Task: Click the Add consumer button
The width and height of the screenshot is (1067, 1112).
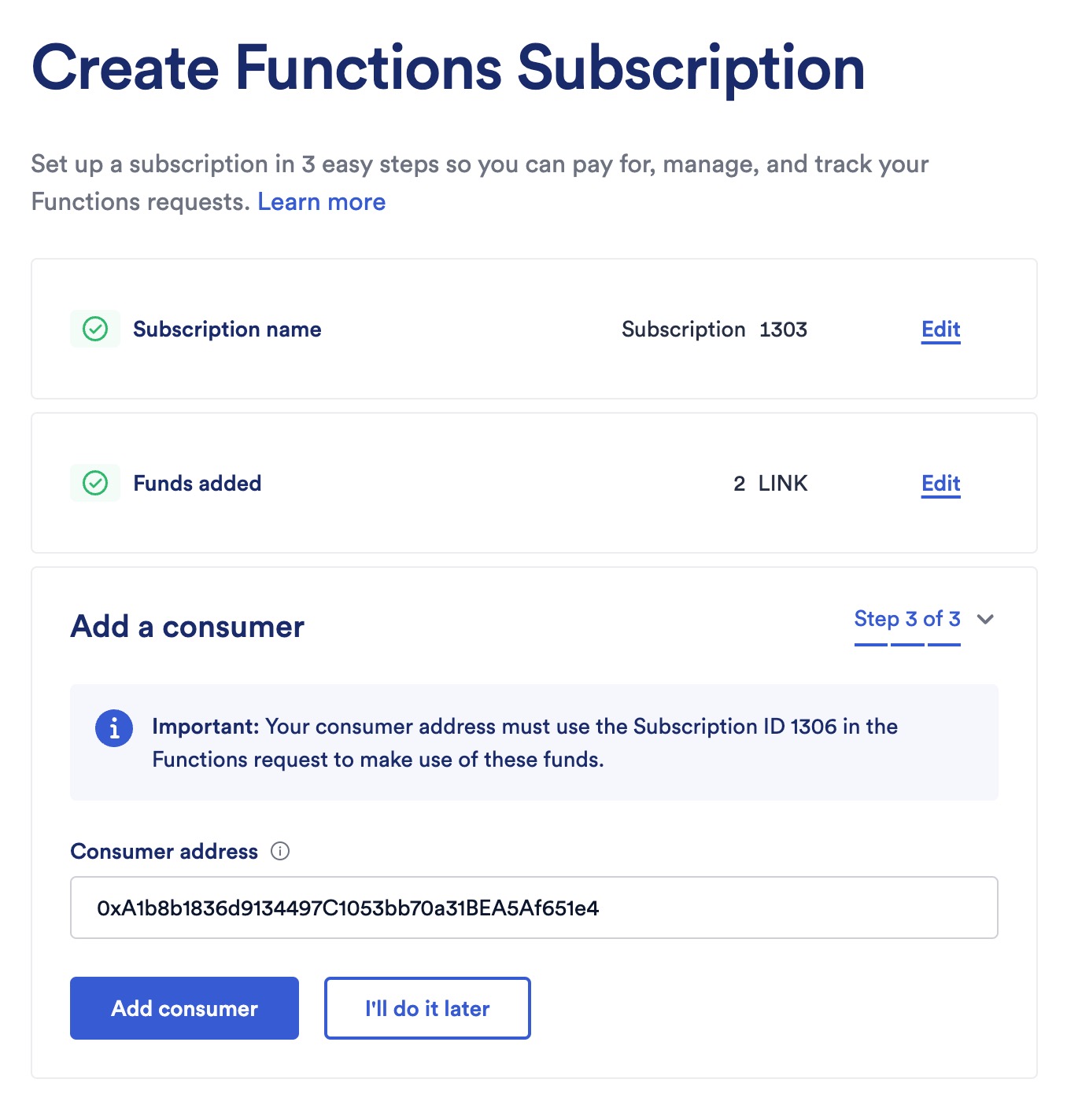Action: [183, 1008]
